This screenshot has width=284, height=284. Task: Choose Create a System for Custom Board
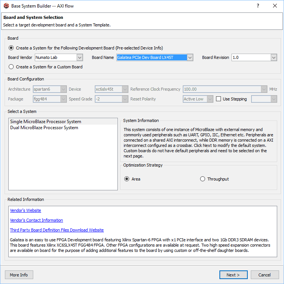11,67
